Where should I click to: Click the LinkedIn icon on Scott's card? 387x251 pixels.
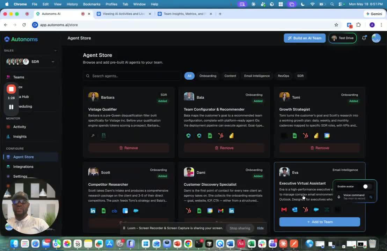93,211
